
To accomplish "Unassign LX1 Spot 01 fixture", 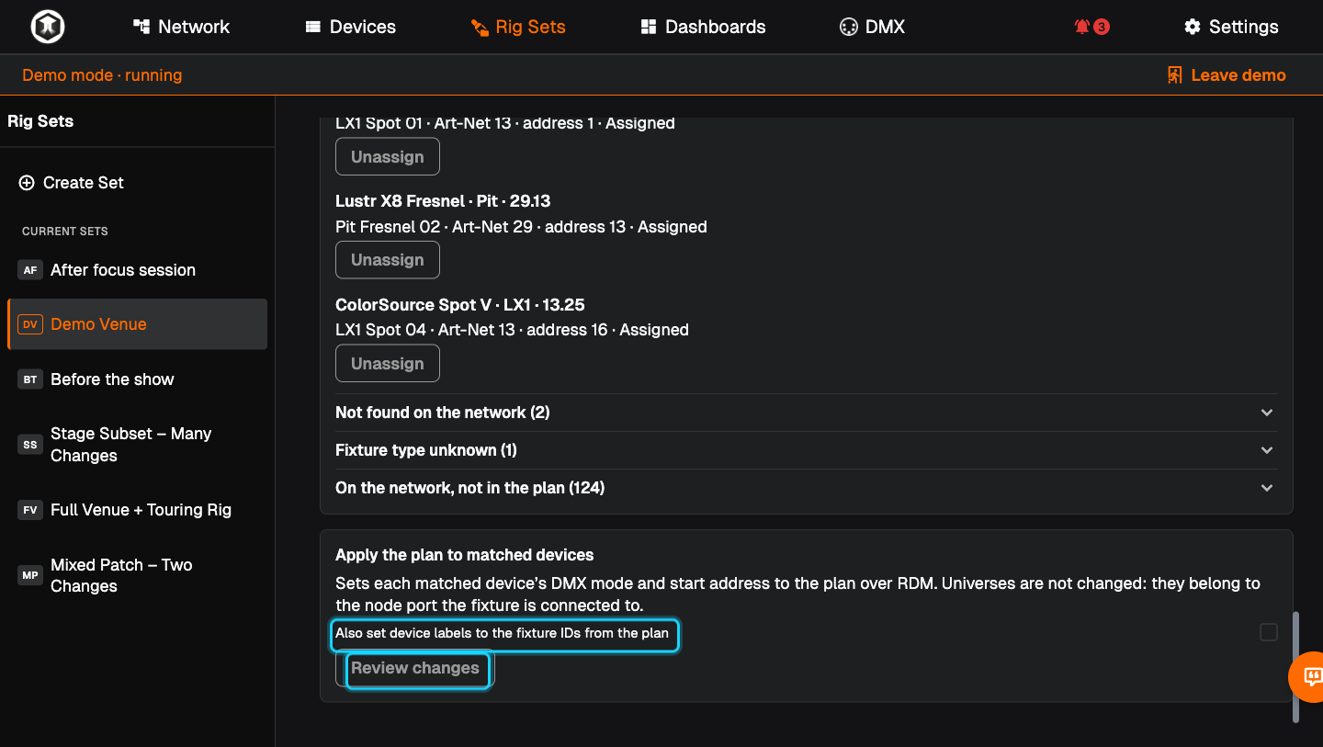I will 388,156.
